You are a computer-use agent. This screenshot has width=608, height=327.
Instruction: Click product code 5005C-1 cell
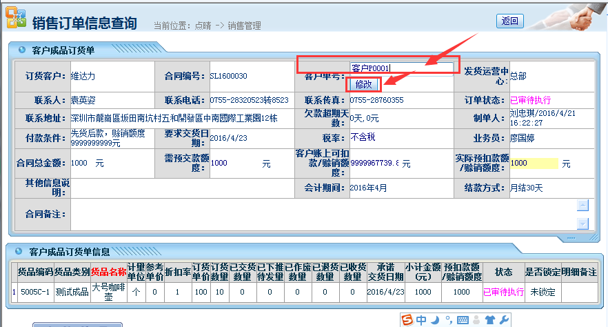click(35, 292)
